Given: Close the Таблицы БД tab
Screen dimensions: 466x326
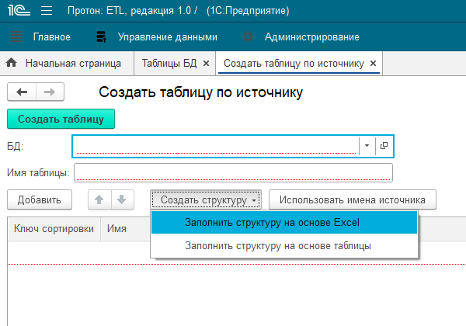Looking at the screenshot, I should click(x=206, y=63).
